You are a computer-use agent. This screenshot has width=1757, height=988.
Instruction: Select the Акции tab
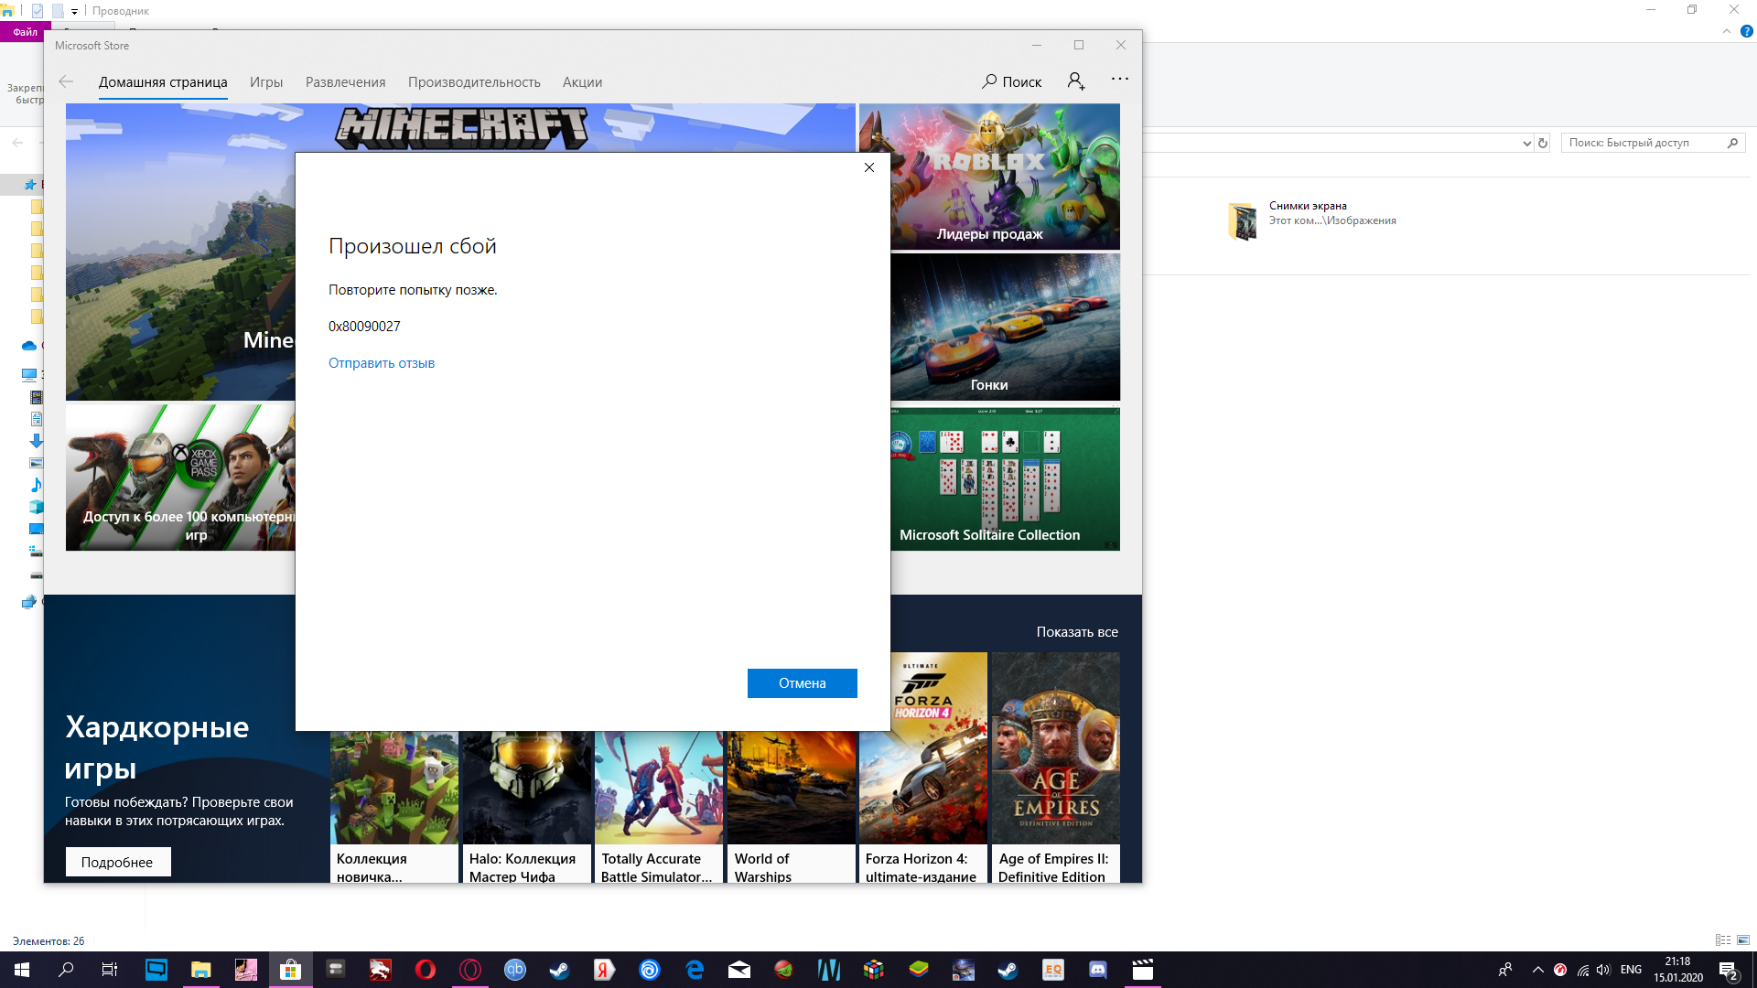pos(582,82)
